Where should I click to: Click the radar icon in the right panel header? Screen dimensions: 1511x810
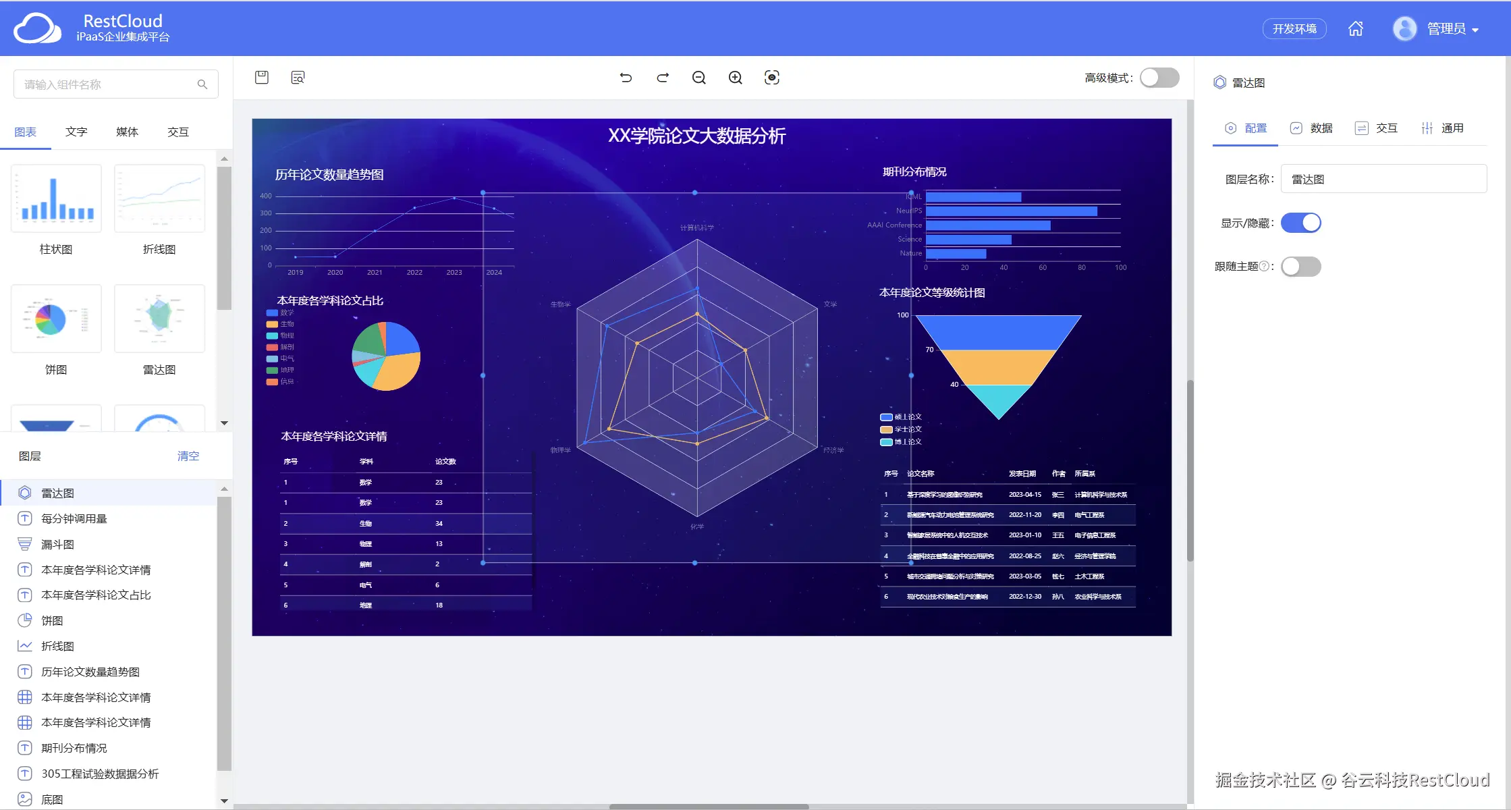tap(1219, 82)
